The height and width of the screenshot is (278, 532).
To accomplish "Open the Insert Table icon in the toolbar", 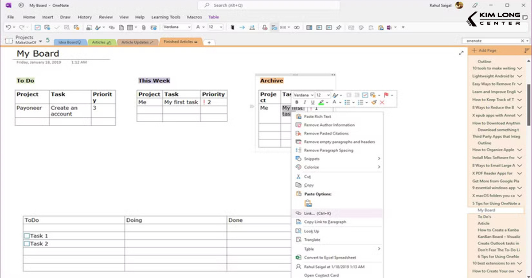I will (x=130, y=27).
